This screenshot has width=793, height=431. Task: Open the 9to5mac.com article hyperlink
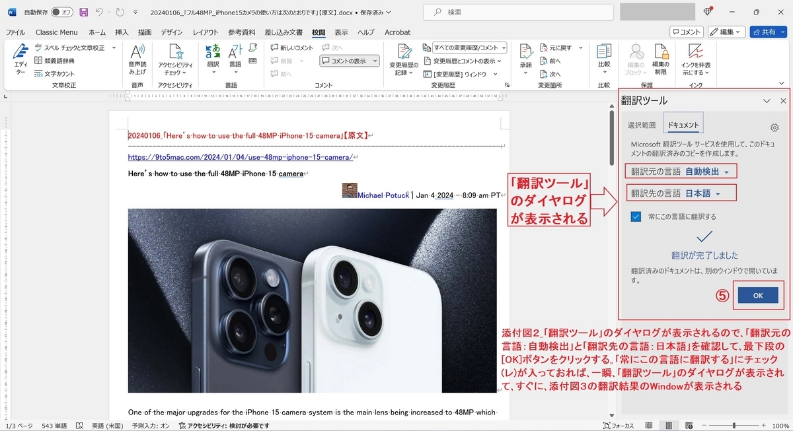[241, 157]
